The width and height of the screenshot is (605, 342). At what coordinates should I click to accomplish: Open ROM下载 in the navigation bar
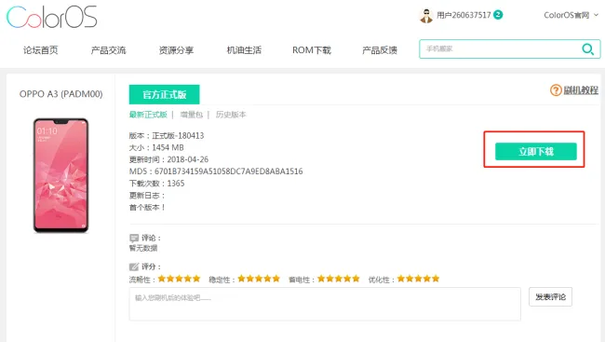(312, 50)
